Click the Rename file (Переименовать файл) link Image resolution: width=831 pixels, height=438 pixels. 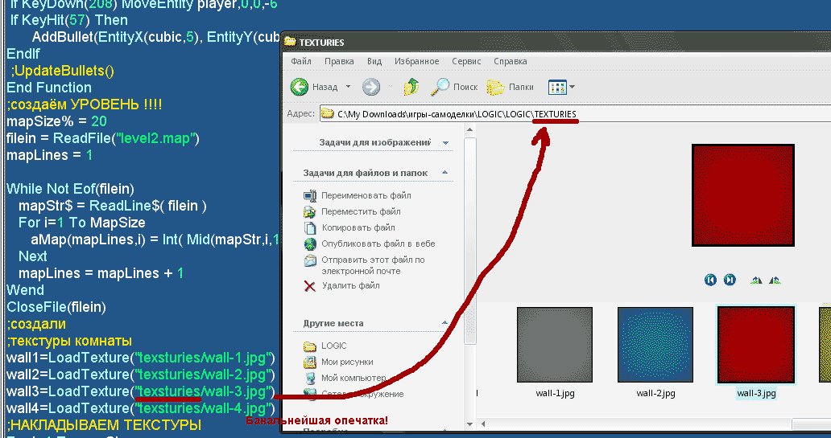tap(366, 195)
